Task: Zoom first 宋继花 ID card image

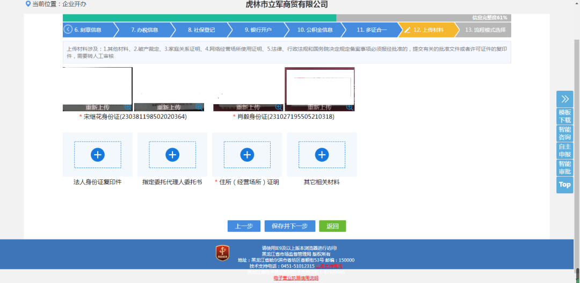Action: click(128, 107)
